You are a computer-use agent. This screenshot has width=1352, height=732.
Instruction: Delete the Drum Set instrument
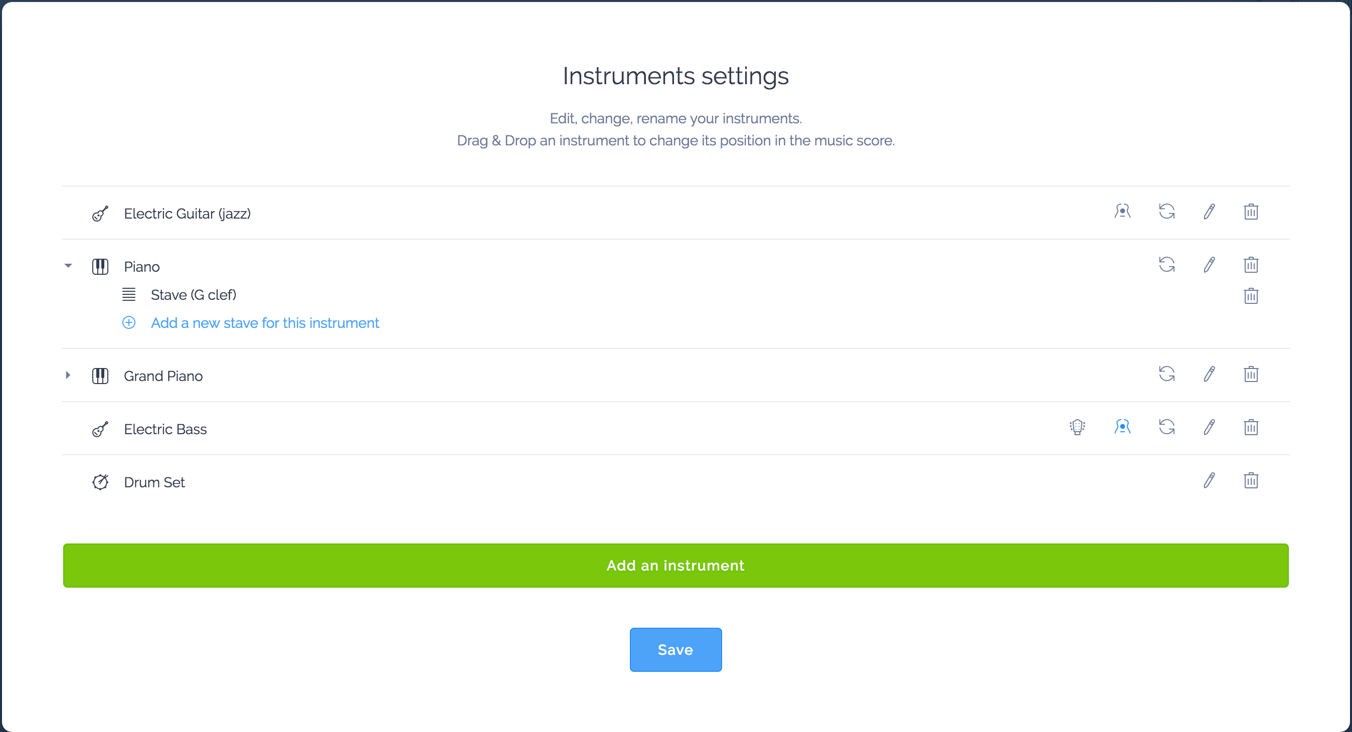[x=1251, y=481]
